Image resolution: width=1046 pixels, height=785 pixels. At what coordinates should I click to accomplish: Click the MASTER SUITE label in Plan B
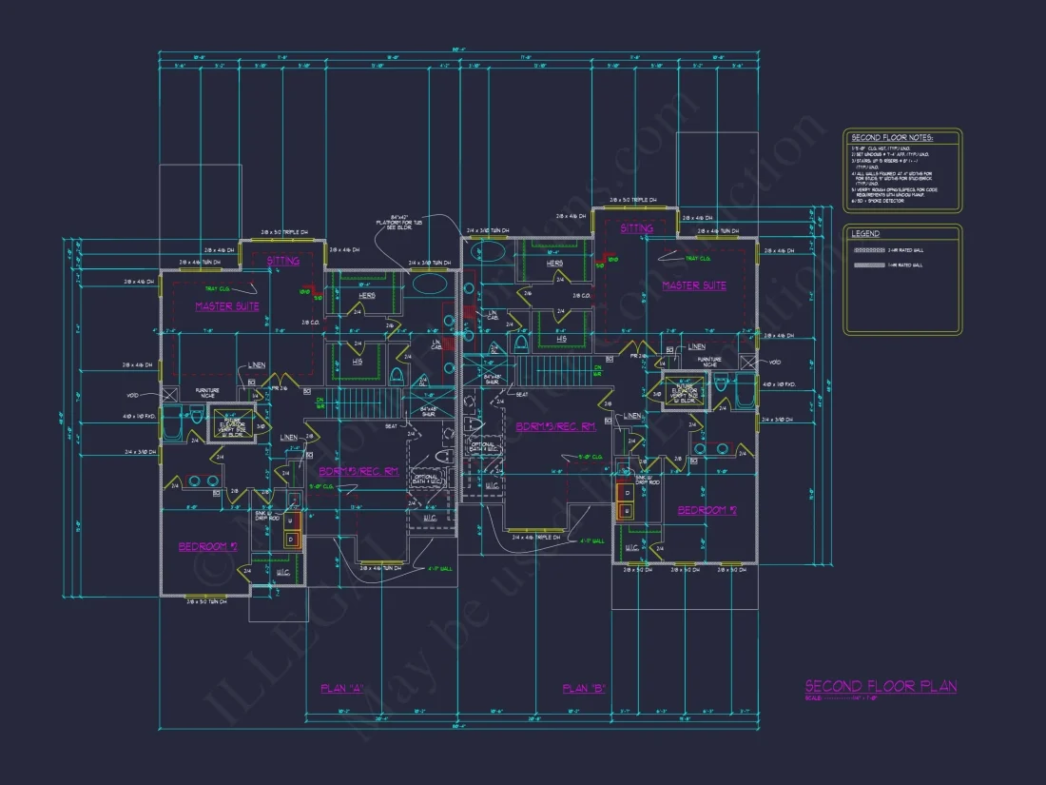pyautogui.click(x=694, y=285)
